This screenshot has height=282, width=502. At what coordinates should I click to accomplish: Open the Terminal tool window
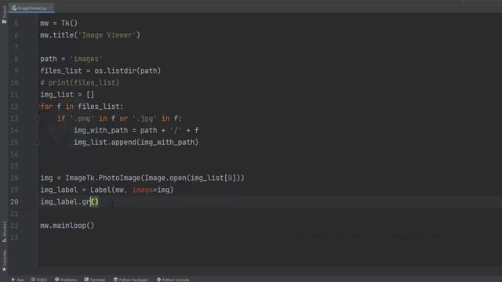click(95, 280)
